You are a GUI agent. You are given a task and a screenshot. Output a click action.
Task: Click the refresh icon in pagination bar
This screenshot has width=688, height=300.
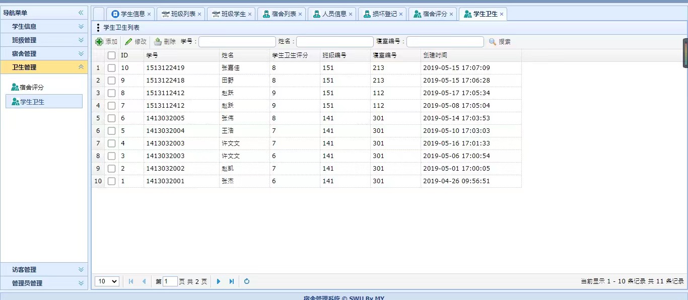pos(247,281)
